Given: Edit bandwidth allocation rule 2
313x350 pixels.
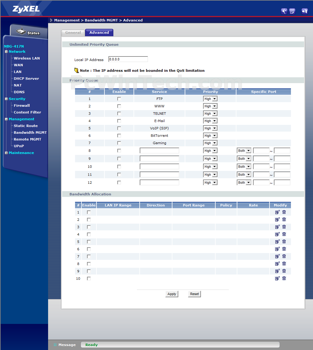Looking at the screenshot, I should (x=277, y=219).
